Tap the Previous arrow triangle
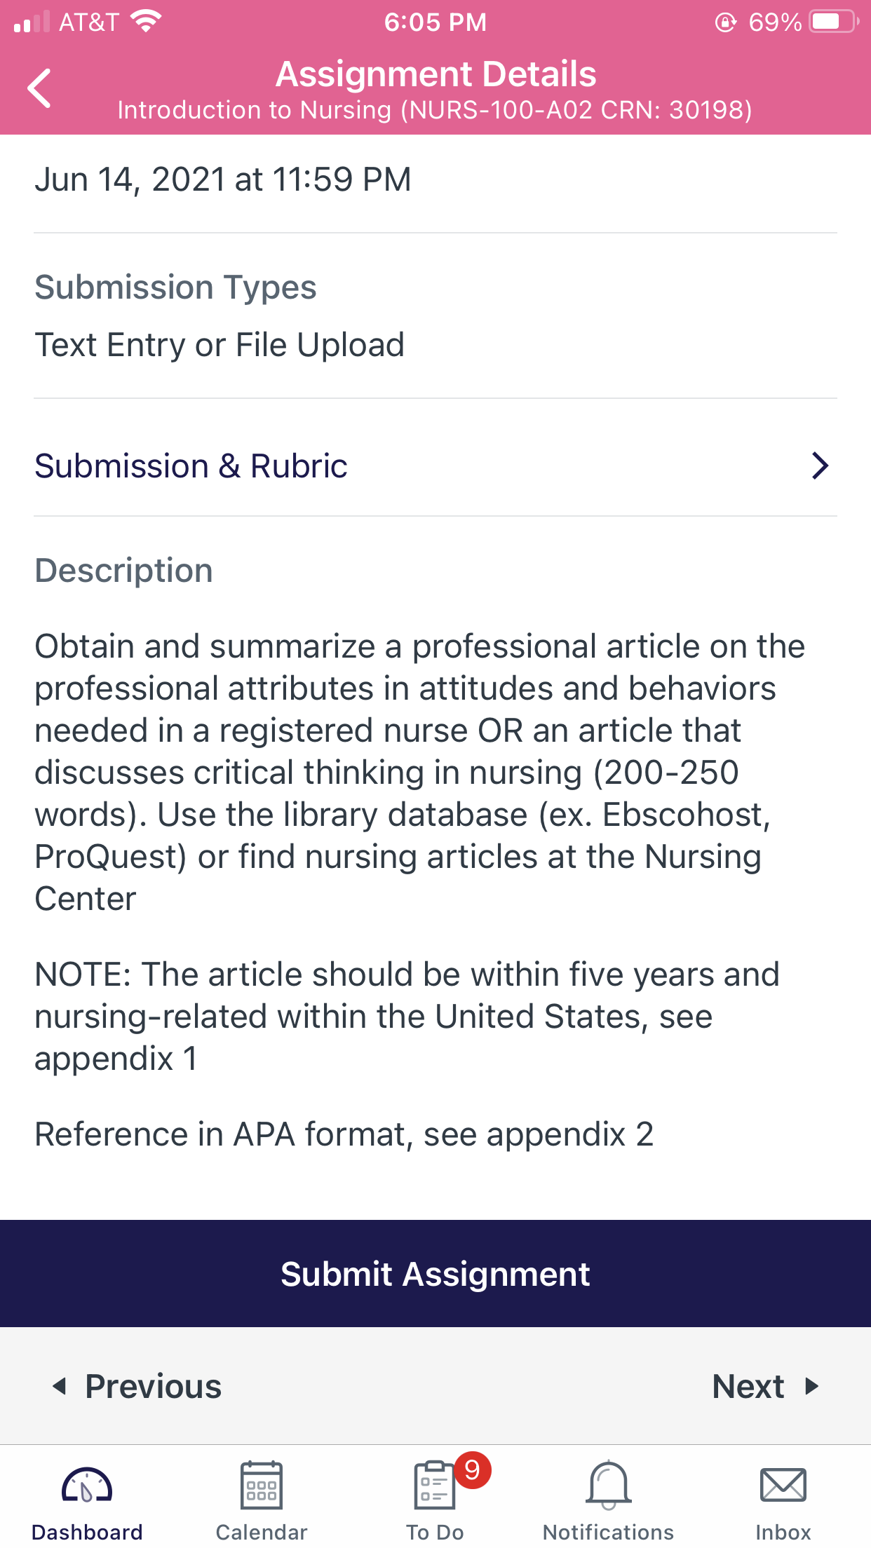This screenshot has height=1548, width=871. click(x=60, y=1386)
